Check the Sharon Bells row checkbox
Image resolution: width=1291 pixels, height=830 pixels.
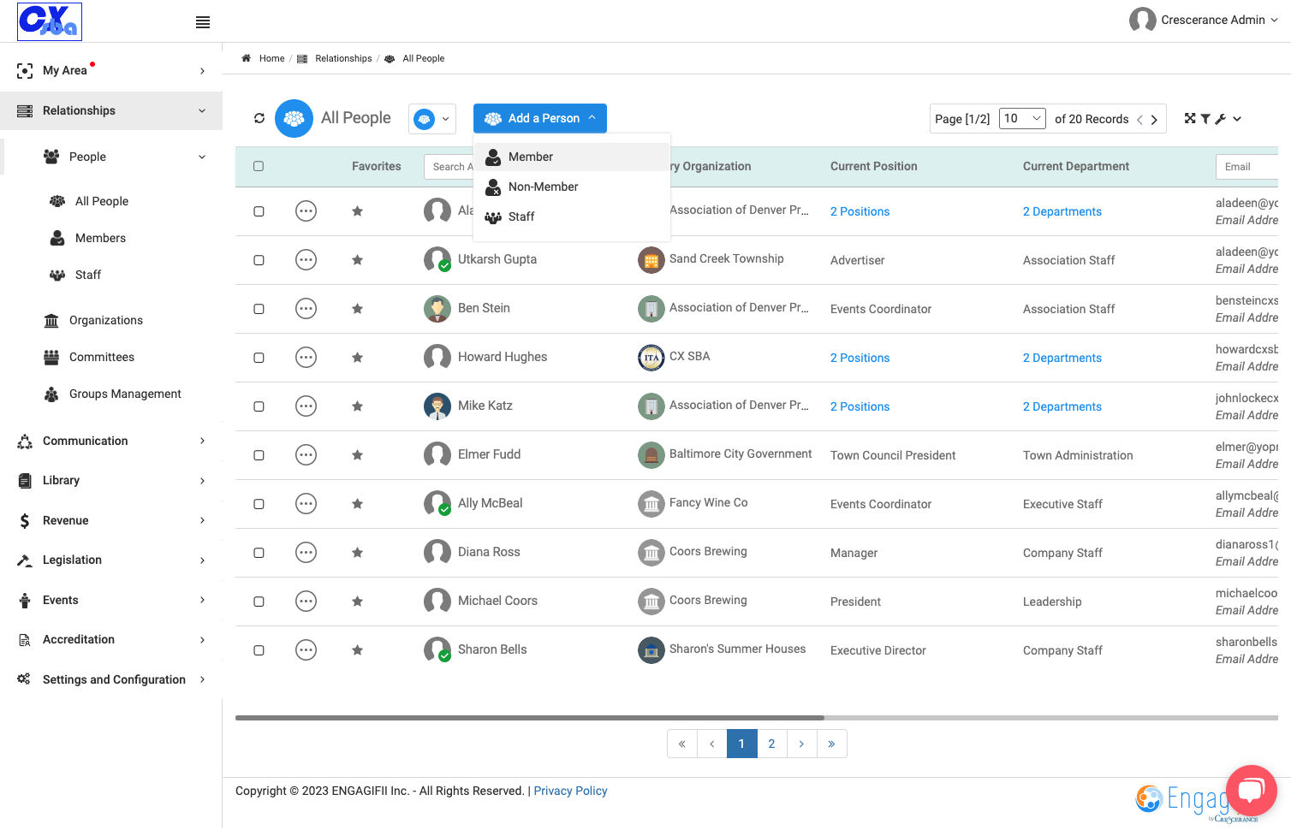[259, 650]
